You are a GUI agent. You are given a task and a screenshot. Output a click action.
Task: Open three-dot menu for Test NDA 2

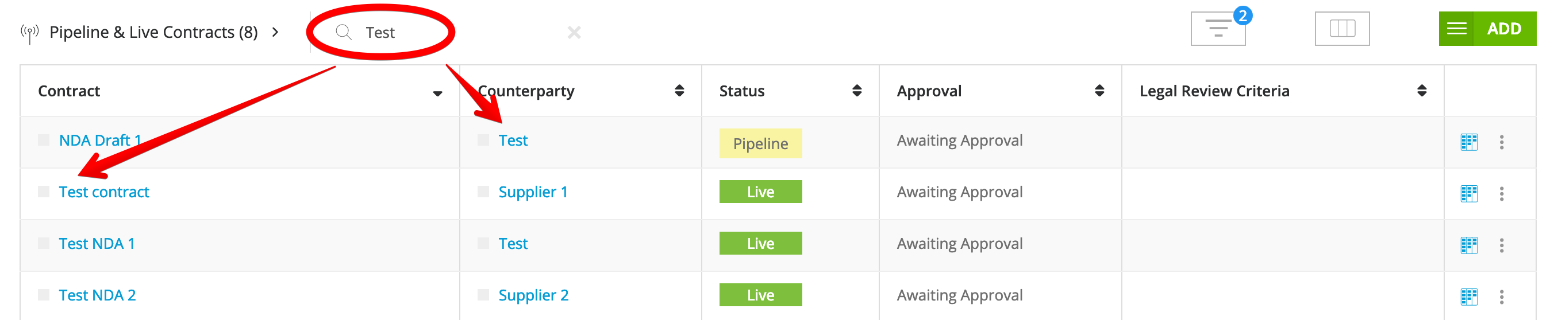[1502, 296]
